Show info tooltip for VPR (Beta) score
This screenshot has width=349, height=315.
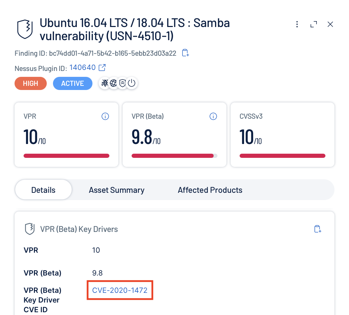click(x=213, y=116)
